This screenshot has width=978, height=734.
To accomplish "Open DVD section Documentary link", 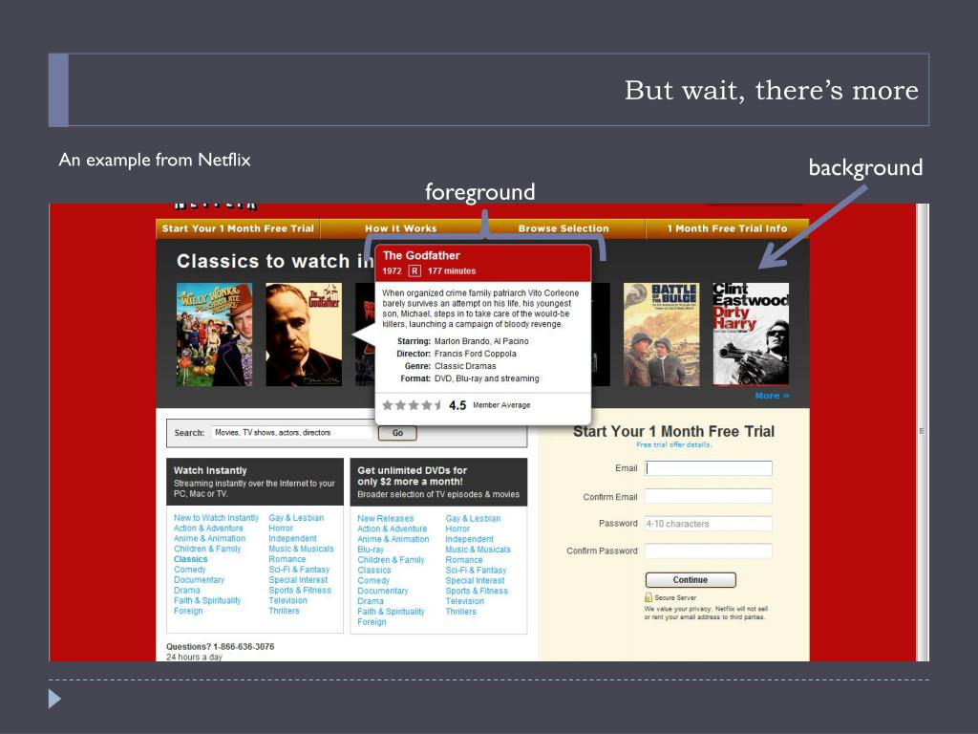I will pyautogui.click(x=383, y=591).
